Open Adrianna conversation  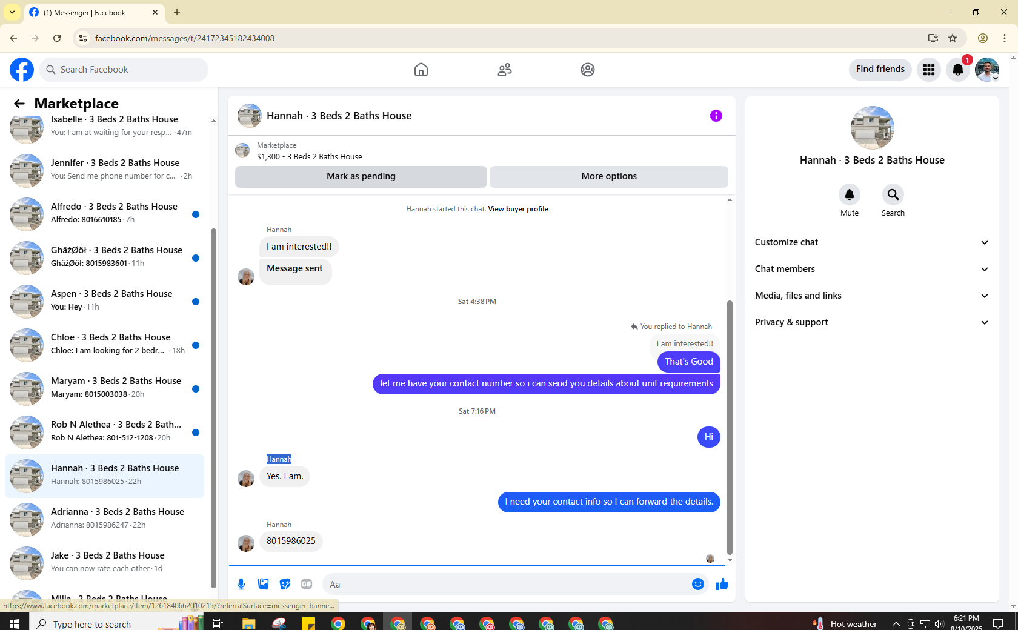pos(104,519)
